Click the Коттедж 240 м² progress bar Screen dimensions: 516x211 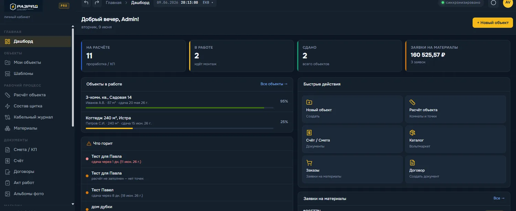180,128
